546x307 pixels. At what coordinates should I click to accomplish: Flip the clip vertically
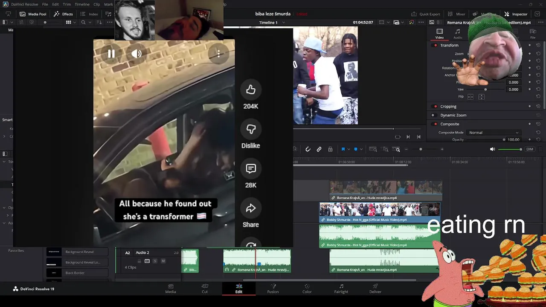click(x=481, y=97)
